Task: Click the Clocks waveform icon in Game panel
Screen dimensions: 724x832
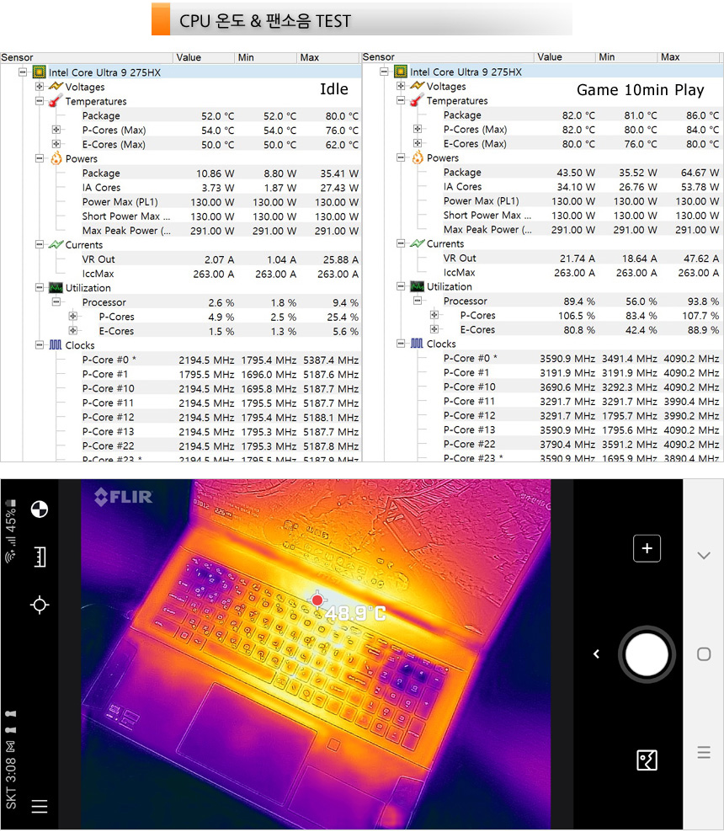Action: (x=417, y=344)
